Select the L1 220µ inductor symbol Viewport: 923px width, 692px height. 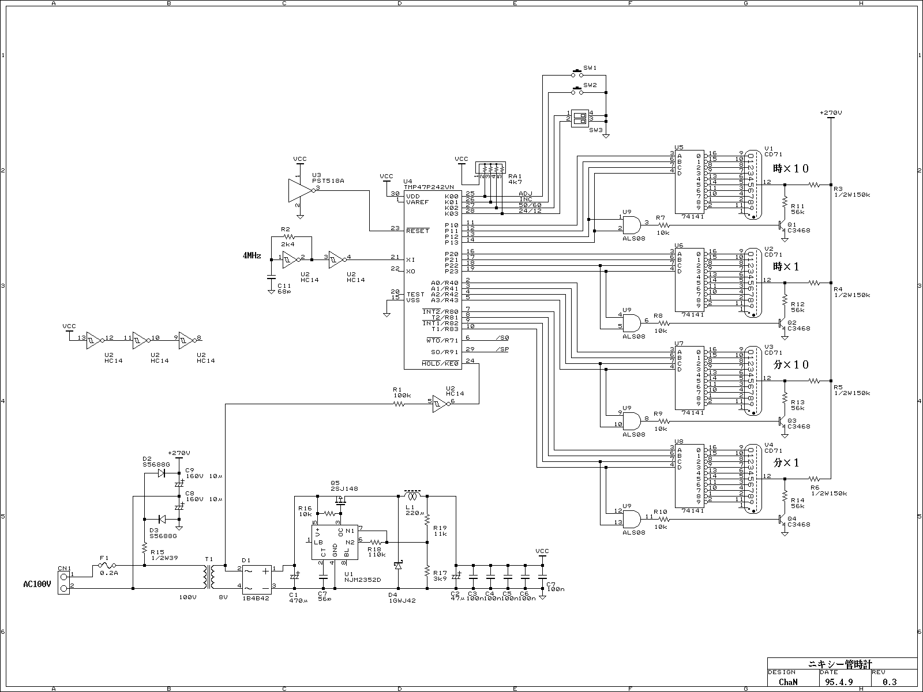tap(411, 496)
